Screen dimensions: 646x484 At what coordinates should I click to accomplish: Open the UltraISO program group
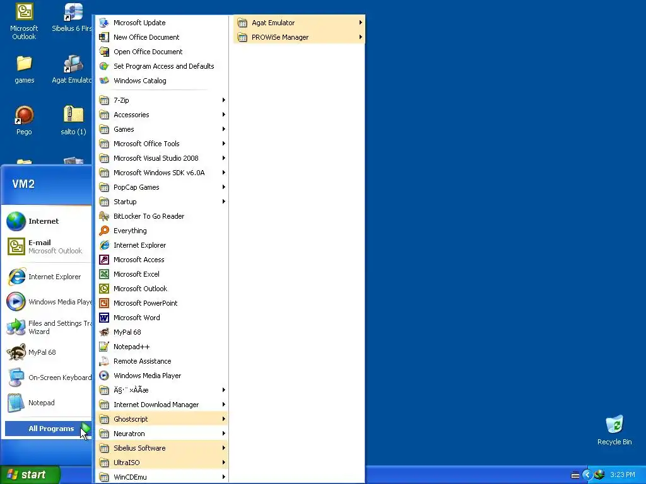coord(161,463)
